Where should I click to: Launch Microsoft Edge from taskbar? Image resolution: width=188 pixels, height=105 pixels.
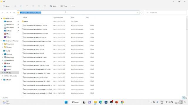pos(100,102)
